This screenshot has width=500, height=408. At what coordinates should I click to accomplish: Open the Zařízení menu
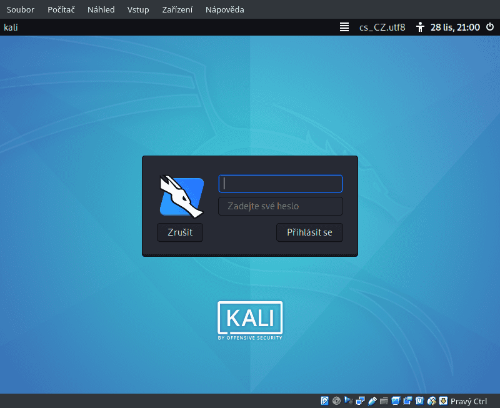coord(177,9)
